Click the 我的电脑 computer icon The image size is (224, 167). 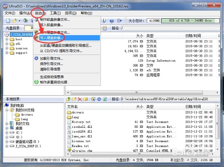(x=7, y=105)
